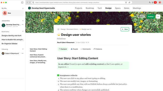Go to home via breadcrumb house icon
The image size is (163, 91).
(x=58, y=29)
